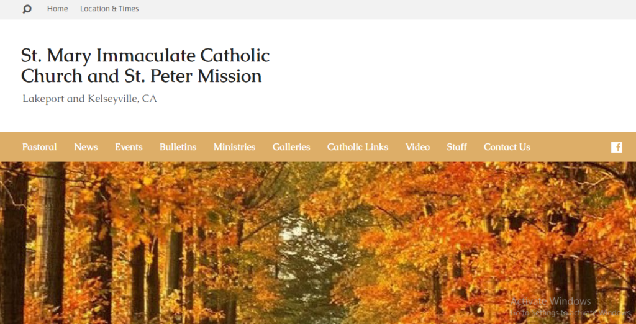Expand the Ministries menu

point(234,147)
